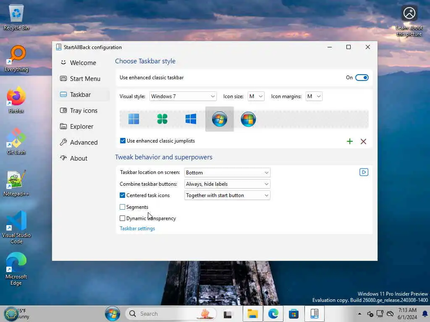Open Recycle Bin desktop icon
Screen dimensions: 430x322
tap(16, 17)
